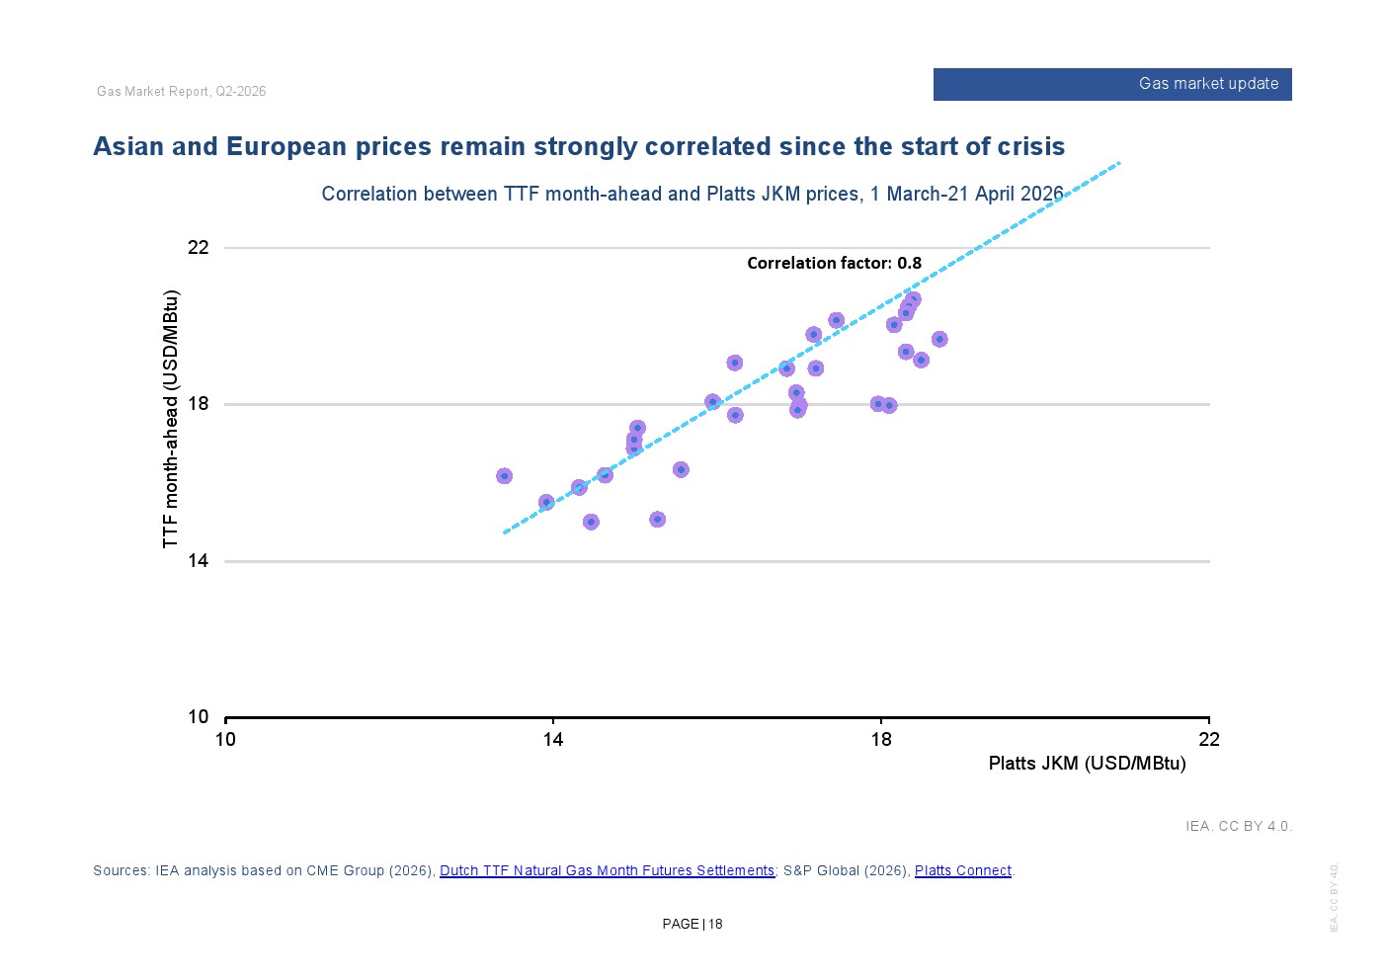Click the Gas market update banner

tap(1112, 84)
